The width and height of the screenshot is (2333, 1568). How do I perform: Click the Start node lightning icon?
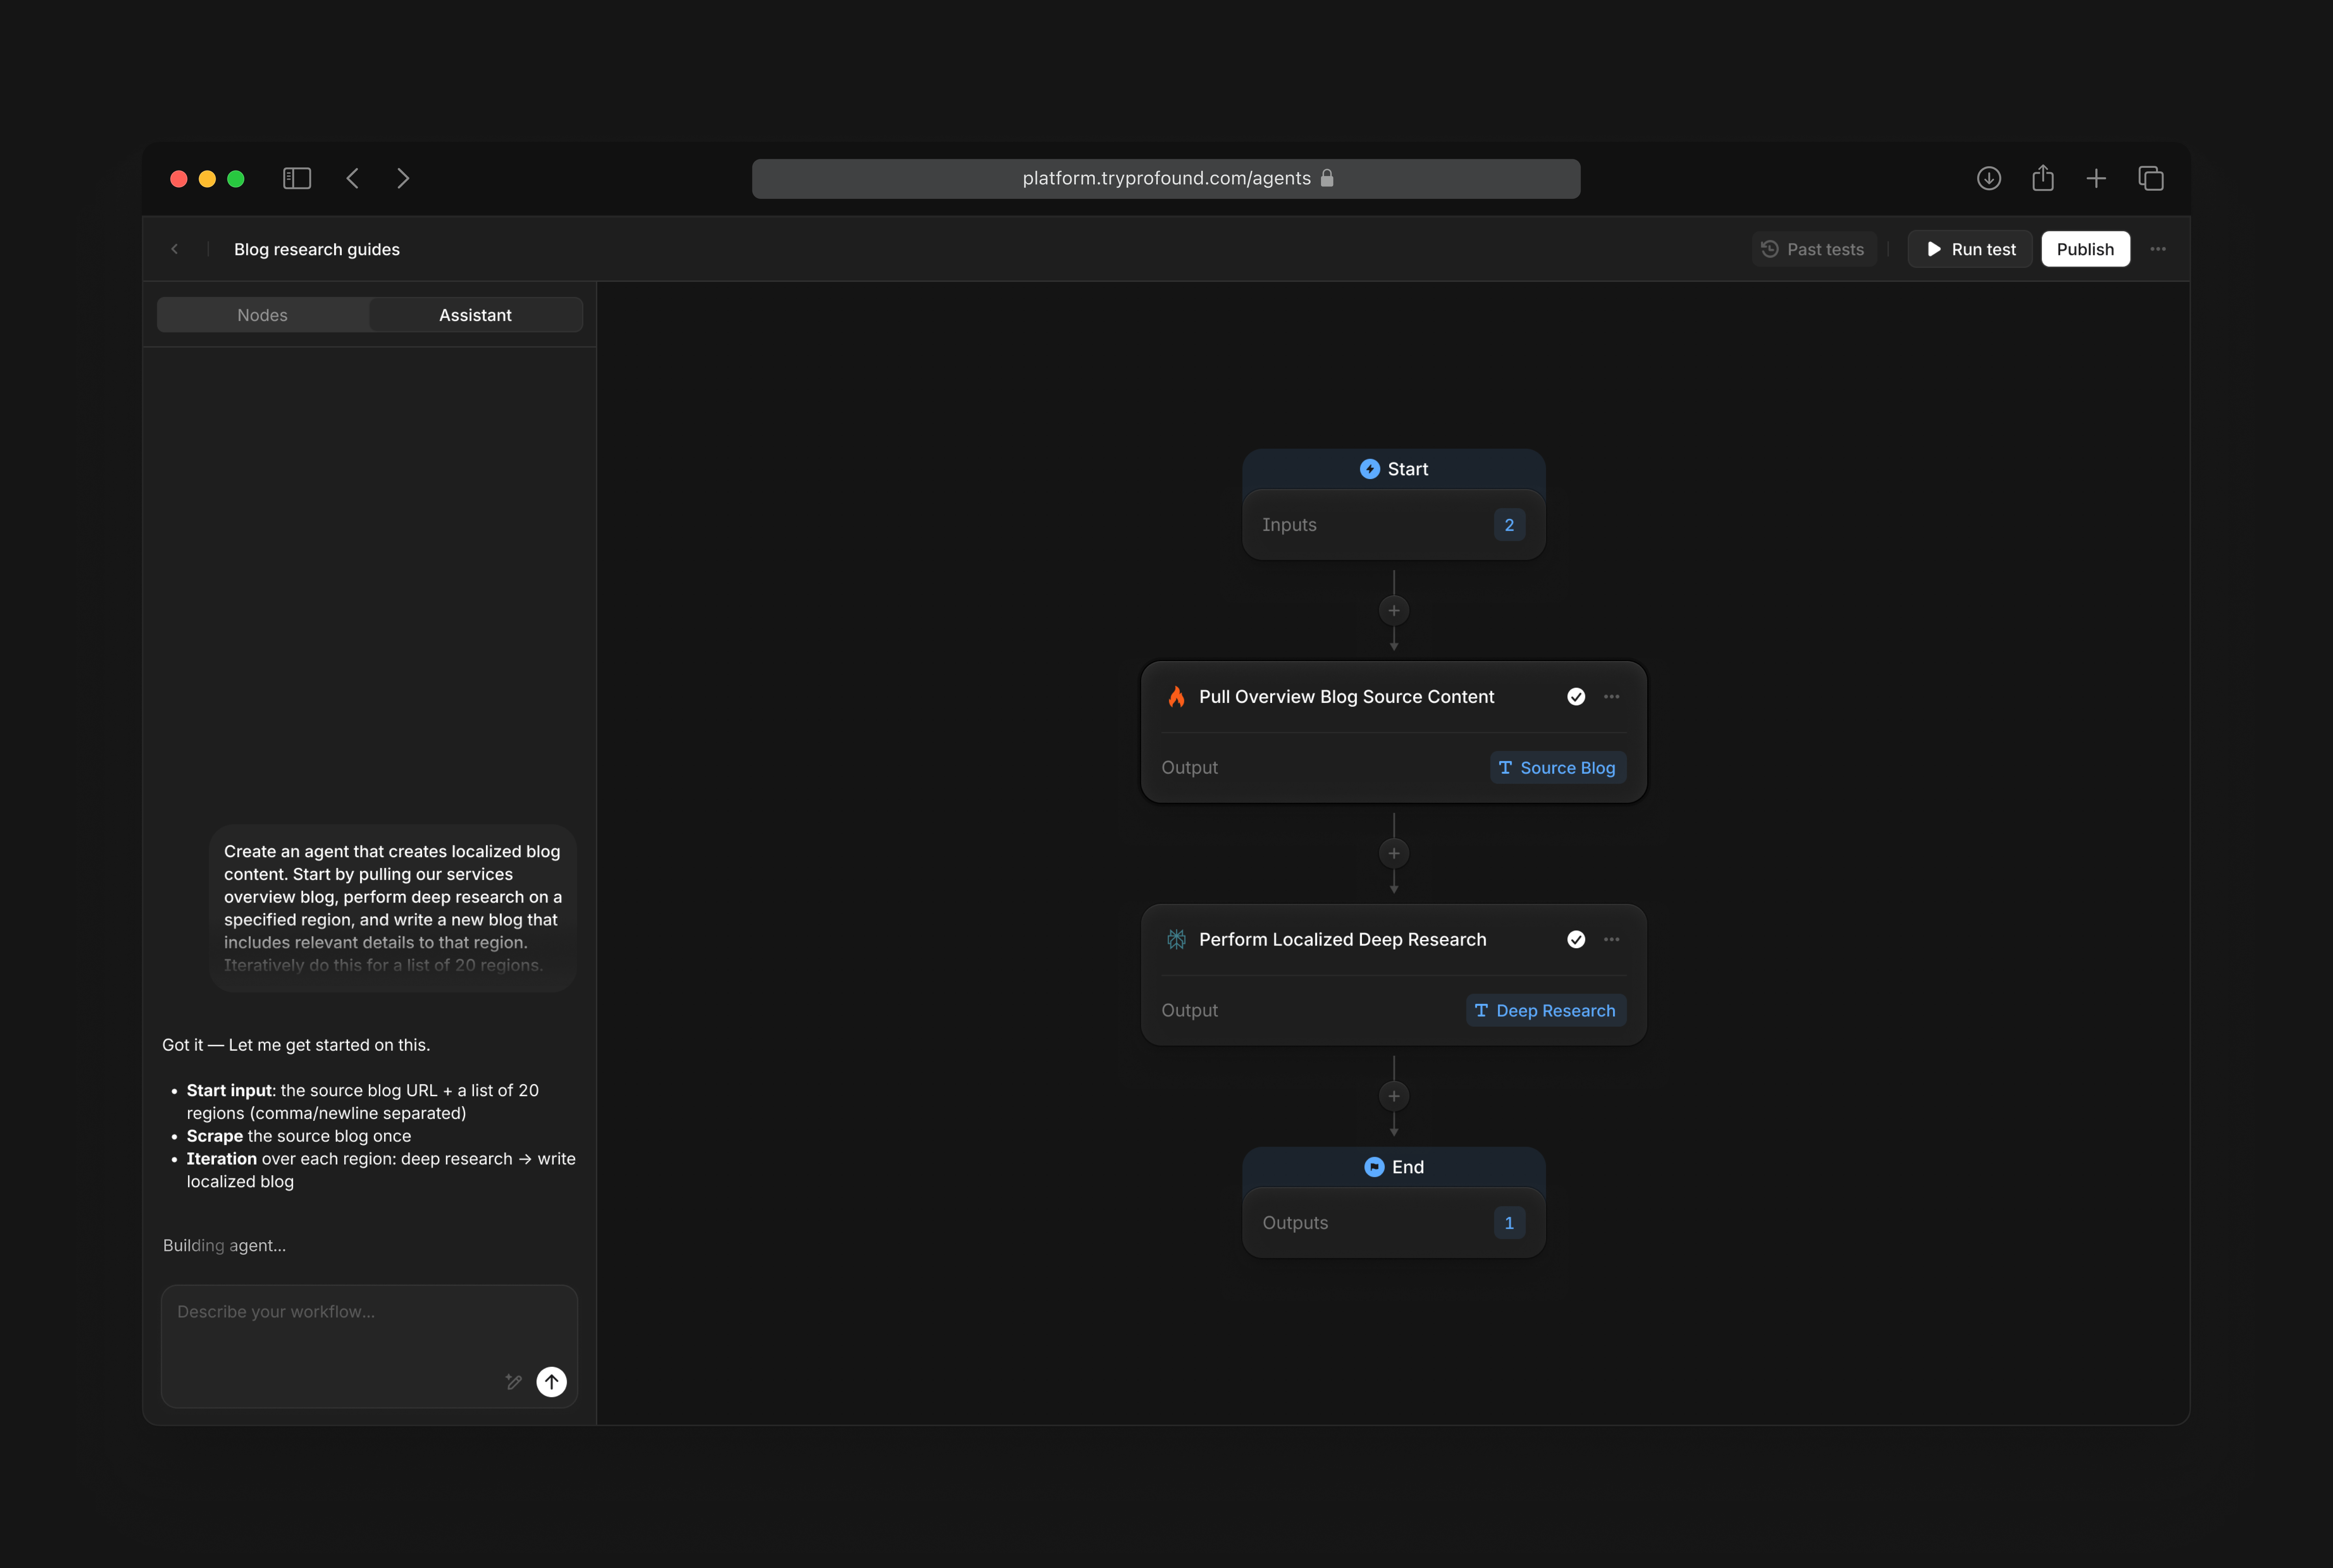1370,469
